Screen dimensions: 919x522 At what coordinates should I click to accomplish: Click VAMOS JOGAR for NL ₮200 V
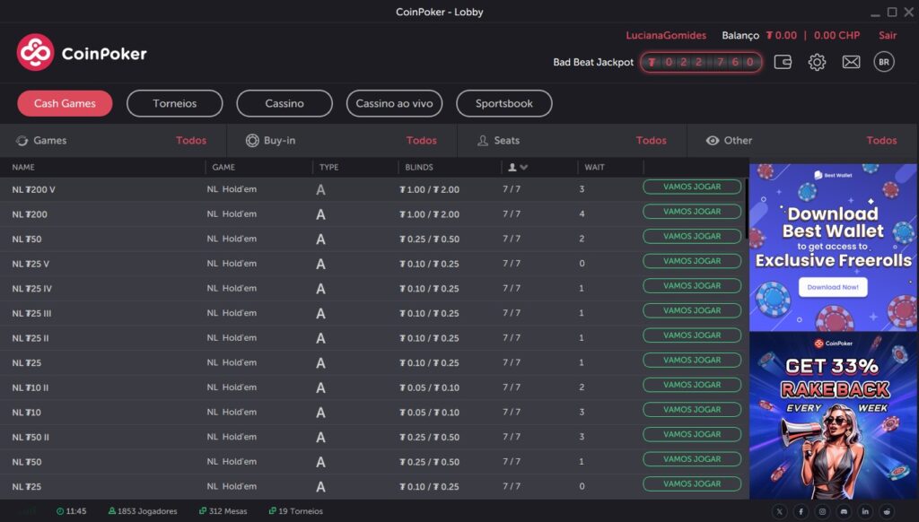pos(692,187)
